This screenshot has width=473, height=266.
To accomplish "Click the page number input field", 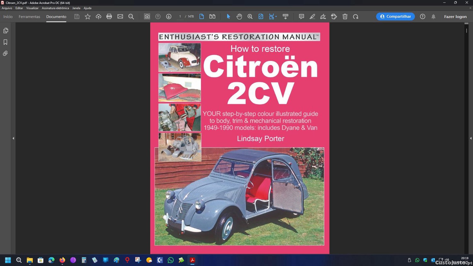I will tap(180, 16).
